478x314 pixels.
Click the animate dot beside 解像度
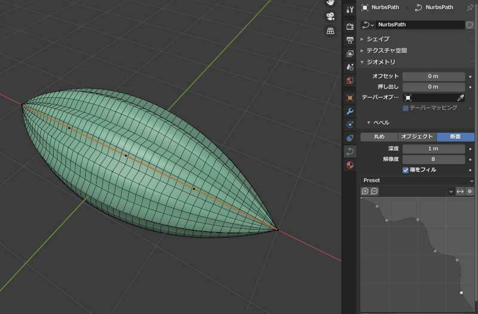470,159
